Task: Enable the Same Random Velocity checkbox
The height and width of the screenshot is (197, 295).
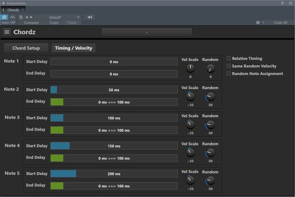Action: [229, 66]
